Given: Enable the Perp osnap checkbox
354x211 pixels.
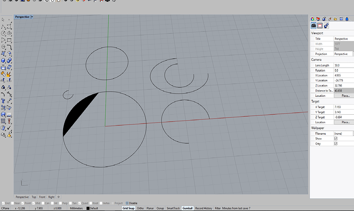Looking at the screenshot, I should pyautogui.click(x=60, y=203).
